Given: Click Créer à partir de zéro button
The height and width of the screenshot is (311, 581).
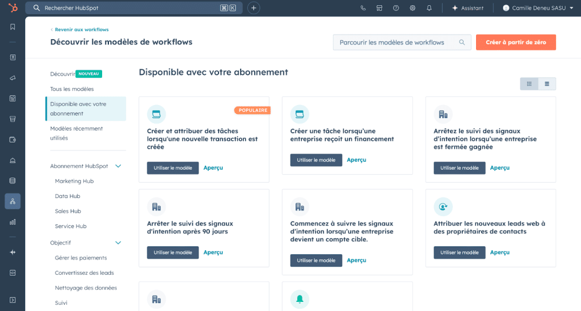Looking at the screenshot, I should [x=516, y=43].
